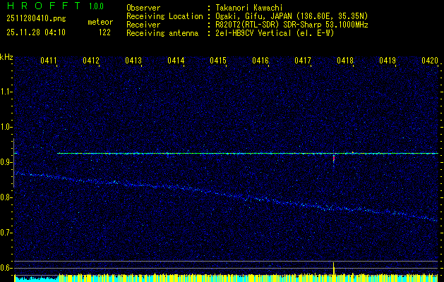Click the tall yellow amplitude peak at bottom
This screenshot has height=282, width=444.
point(334,269)
